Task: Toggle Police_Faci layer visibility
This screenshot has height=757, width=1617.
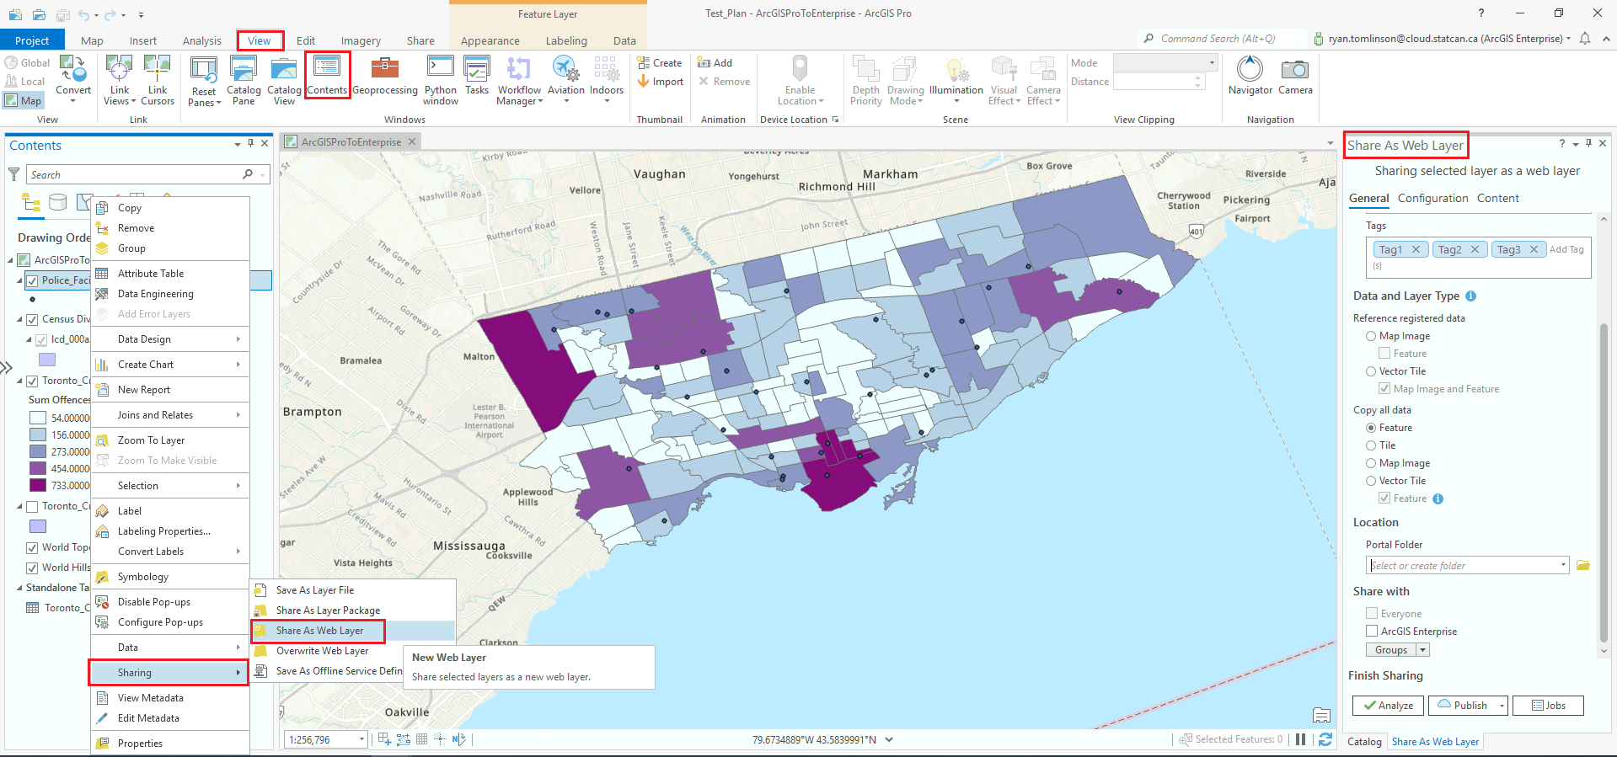Action: click(x=32, y=280)
